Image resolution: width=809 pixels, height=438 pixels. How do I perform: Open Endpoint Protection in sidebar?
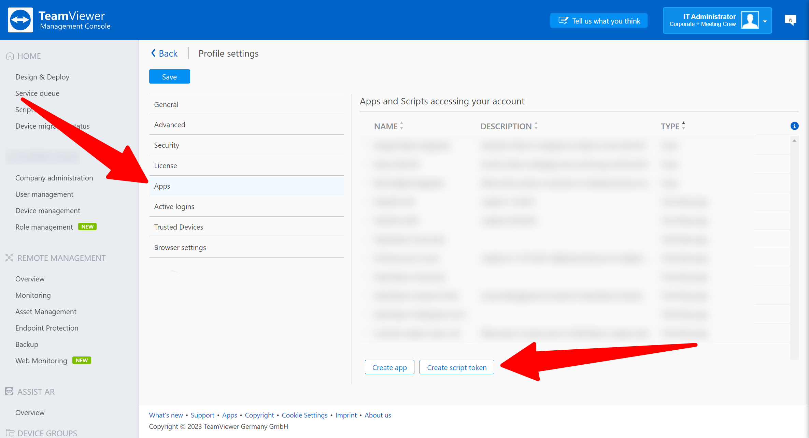click(47, 328)
